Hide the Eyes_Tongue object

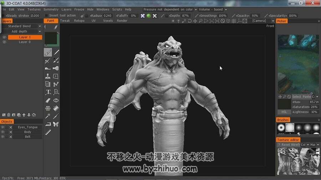pos(2,127)
